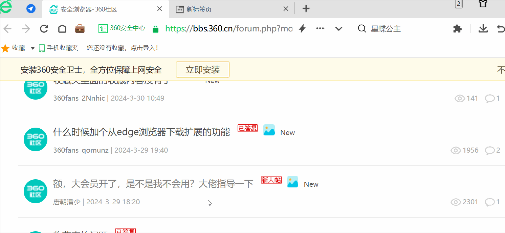Click date text 2024-3-29 18:20
The width and height of the screenshot is (505, 233).
click(113, 202)
